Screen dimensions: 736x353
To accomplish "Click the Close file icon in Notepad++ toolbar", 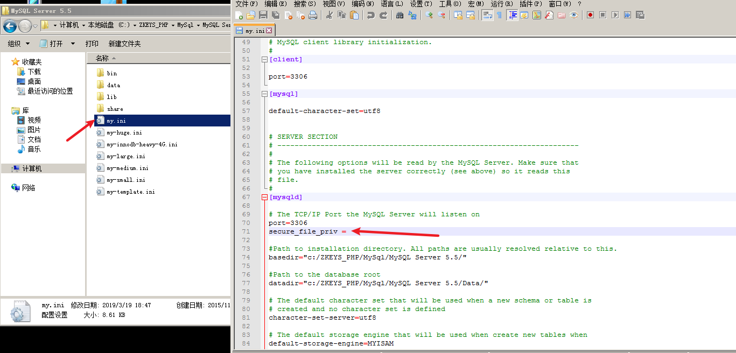I will coord(288,15).
